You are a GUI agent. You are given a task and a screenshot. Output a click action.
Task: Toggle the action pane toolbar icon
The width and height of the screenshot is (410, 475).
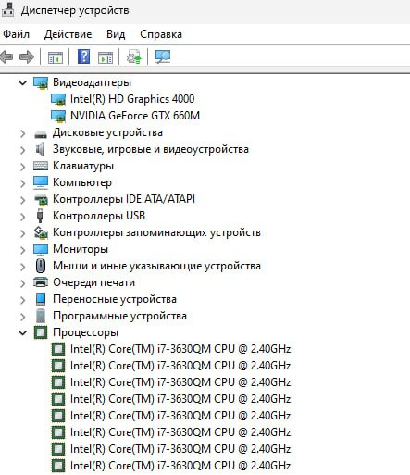[106, 57]
